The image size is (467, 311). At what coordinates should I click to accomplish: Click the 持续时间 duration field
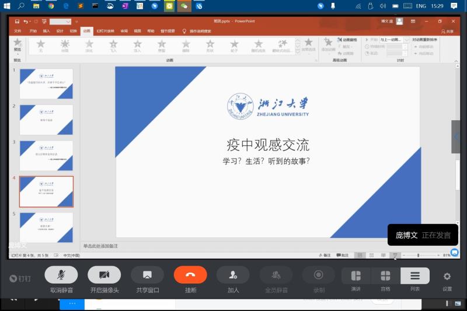(x=396, y=47)
